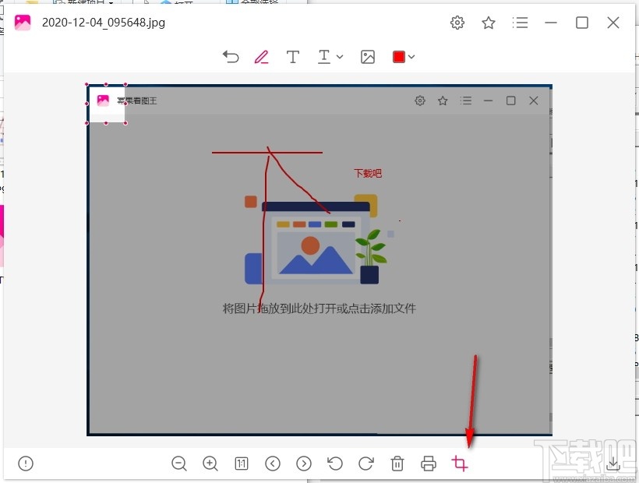Open the image list menu
Viewport: 639px width, 483px height.
[x=521, y=23]
